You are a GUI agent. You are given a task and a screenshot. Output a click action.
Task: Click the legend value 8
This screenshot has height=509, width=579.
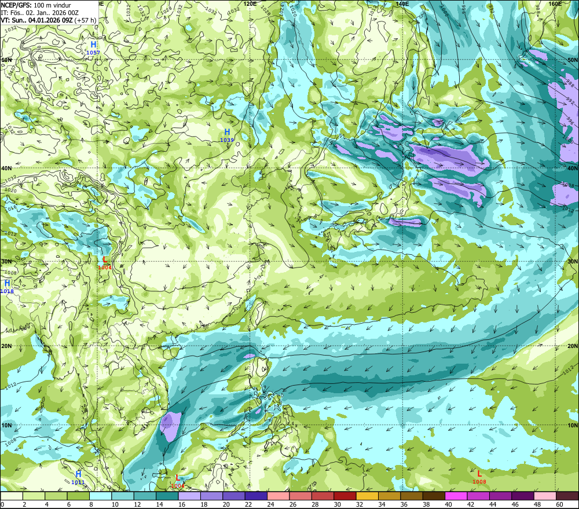[x=91, y=504]
